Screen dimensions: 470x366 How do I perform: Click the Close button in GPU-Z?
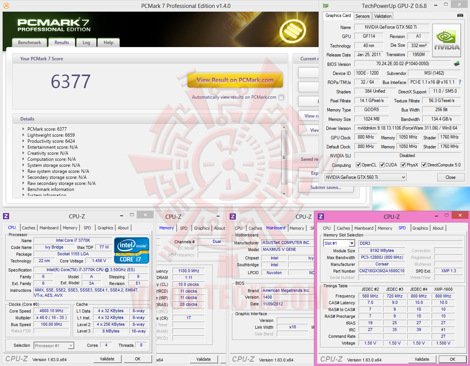tap(450, 177)
